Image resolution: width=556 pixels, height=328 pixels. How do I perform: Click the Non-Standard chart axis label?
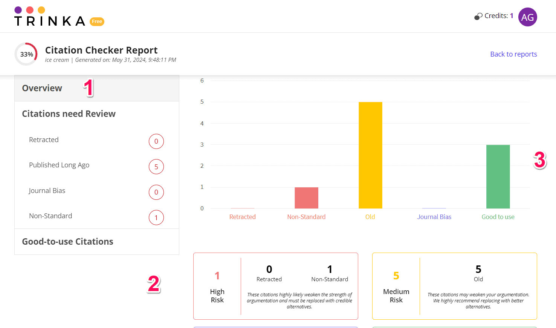(306, 217)
